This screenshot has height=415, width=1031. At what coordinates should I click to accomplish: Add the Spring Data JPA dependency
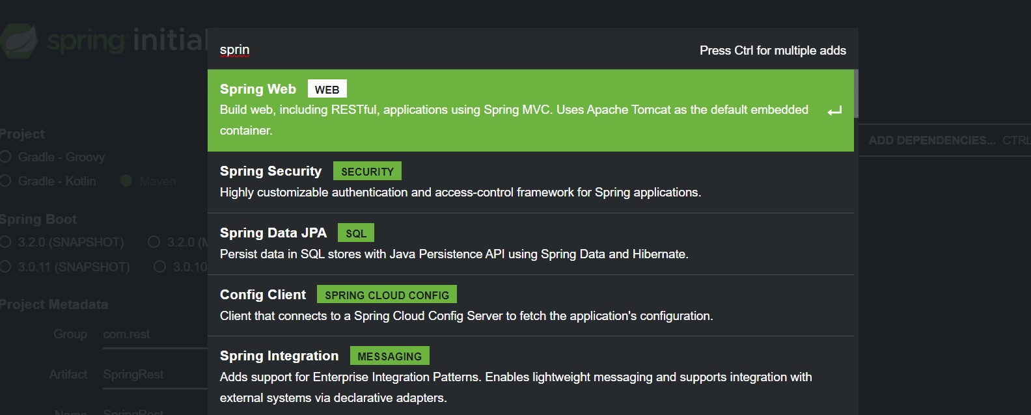(x=530, y=244)
